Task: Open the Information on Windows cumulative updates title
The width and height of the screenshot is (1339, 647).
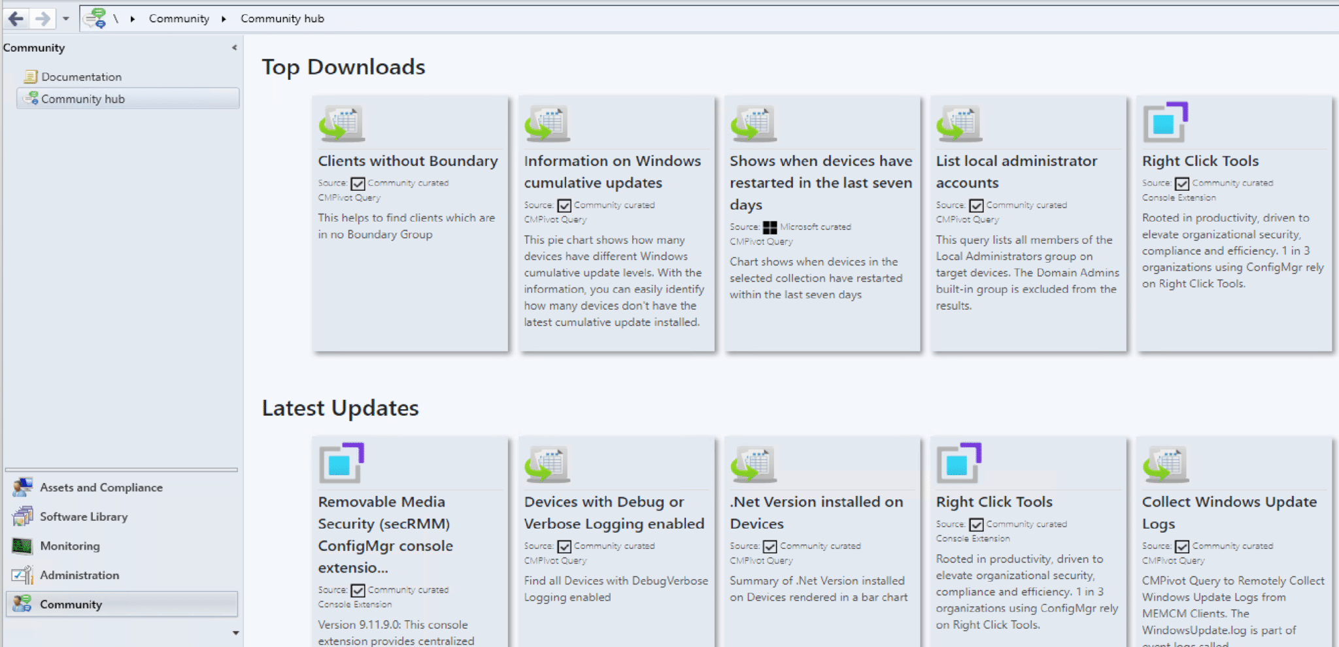Action: point(612,172)
